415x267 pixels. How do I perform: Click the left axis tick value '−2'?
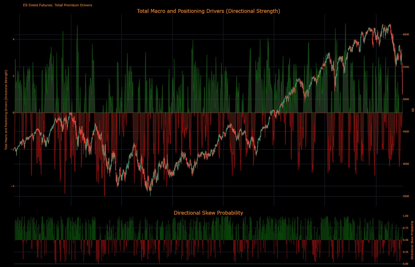(x=13, y=149)
